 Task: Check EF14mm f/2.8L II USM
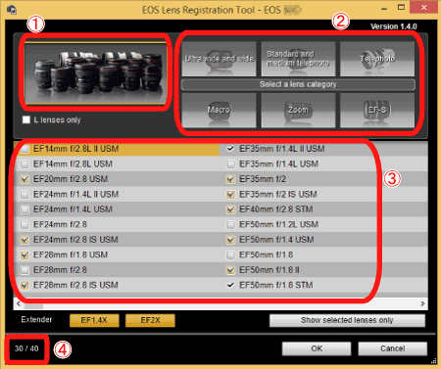24,149
